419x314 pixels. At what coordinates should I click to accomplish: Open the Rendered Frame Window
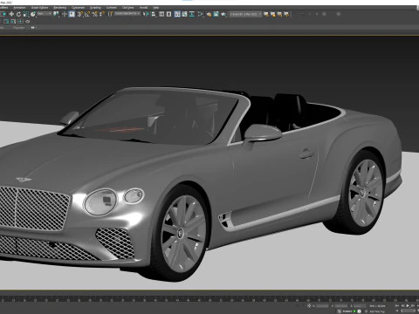tap(216, 14)
